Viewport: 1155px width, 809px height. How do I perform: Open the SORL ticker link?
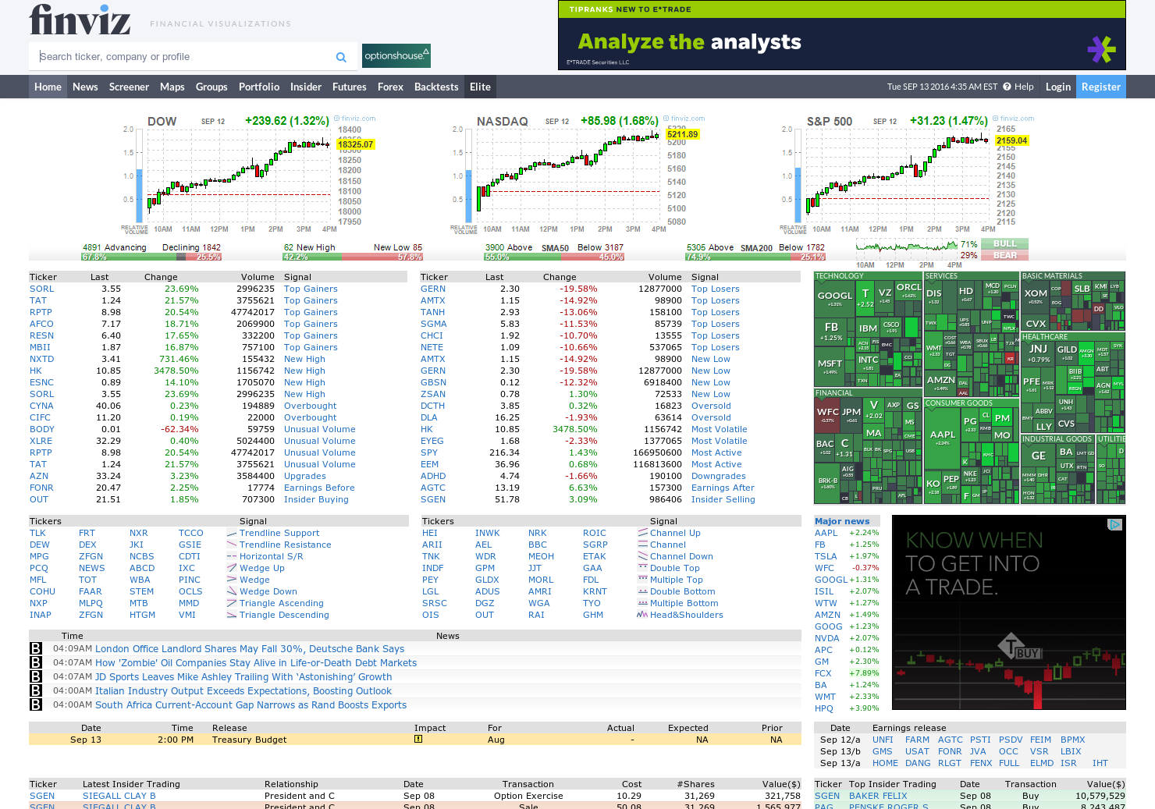[41, 289]
